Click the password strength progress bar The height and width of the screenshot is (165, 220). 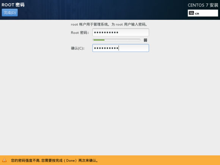click(116, 40)
